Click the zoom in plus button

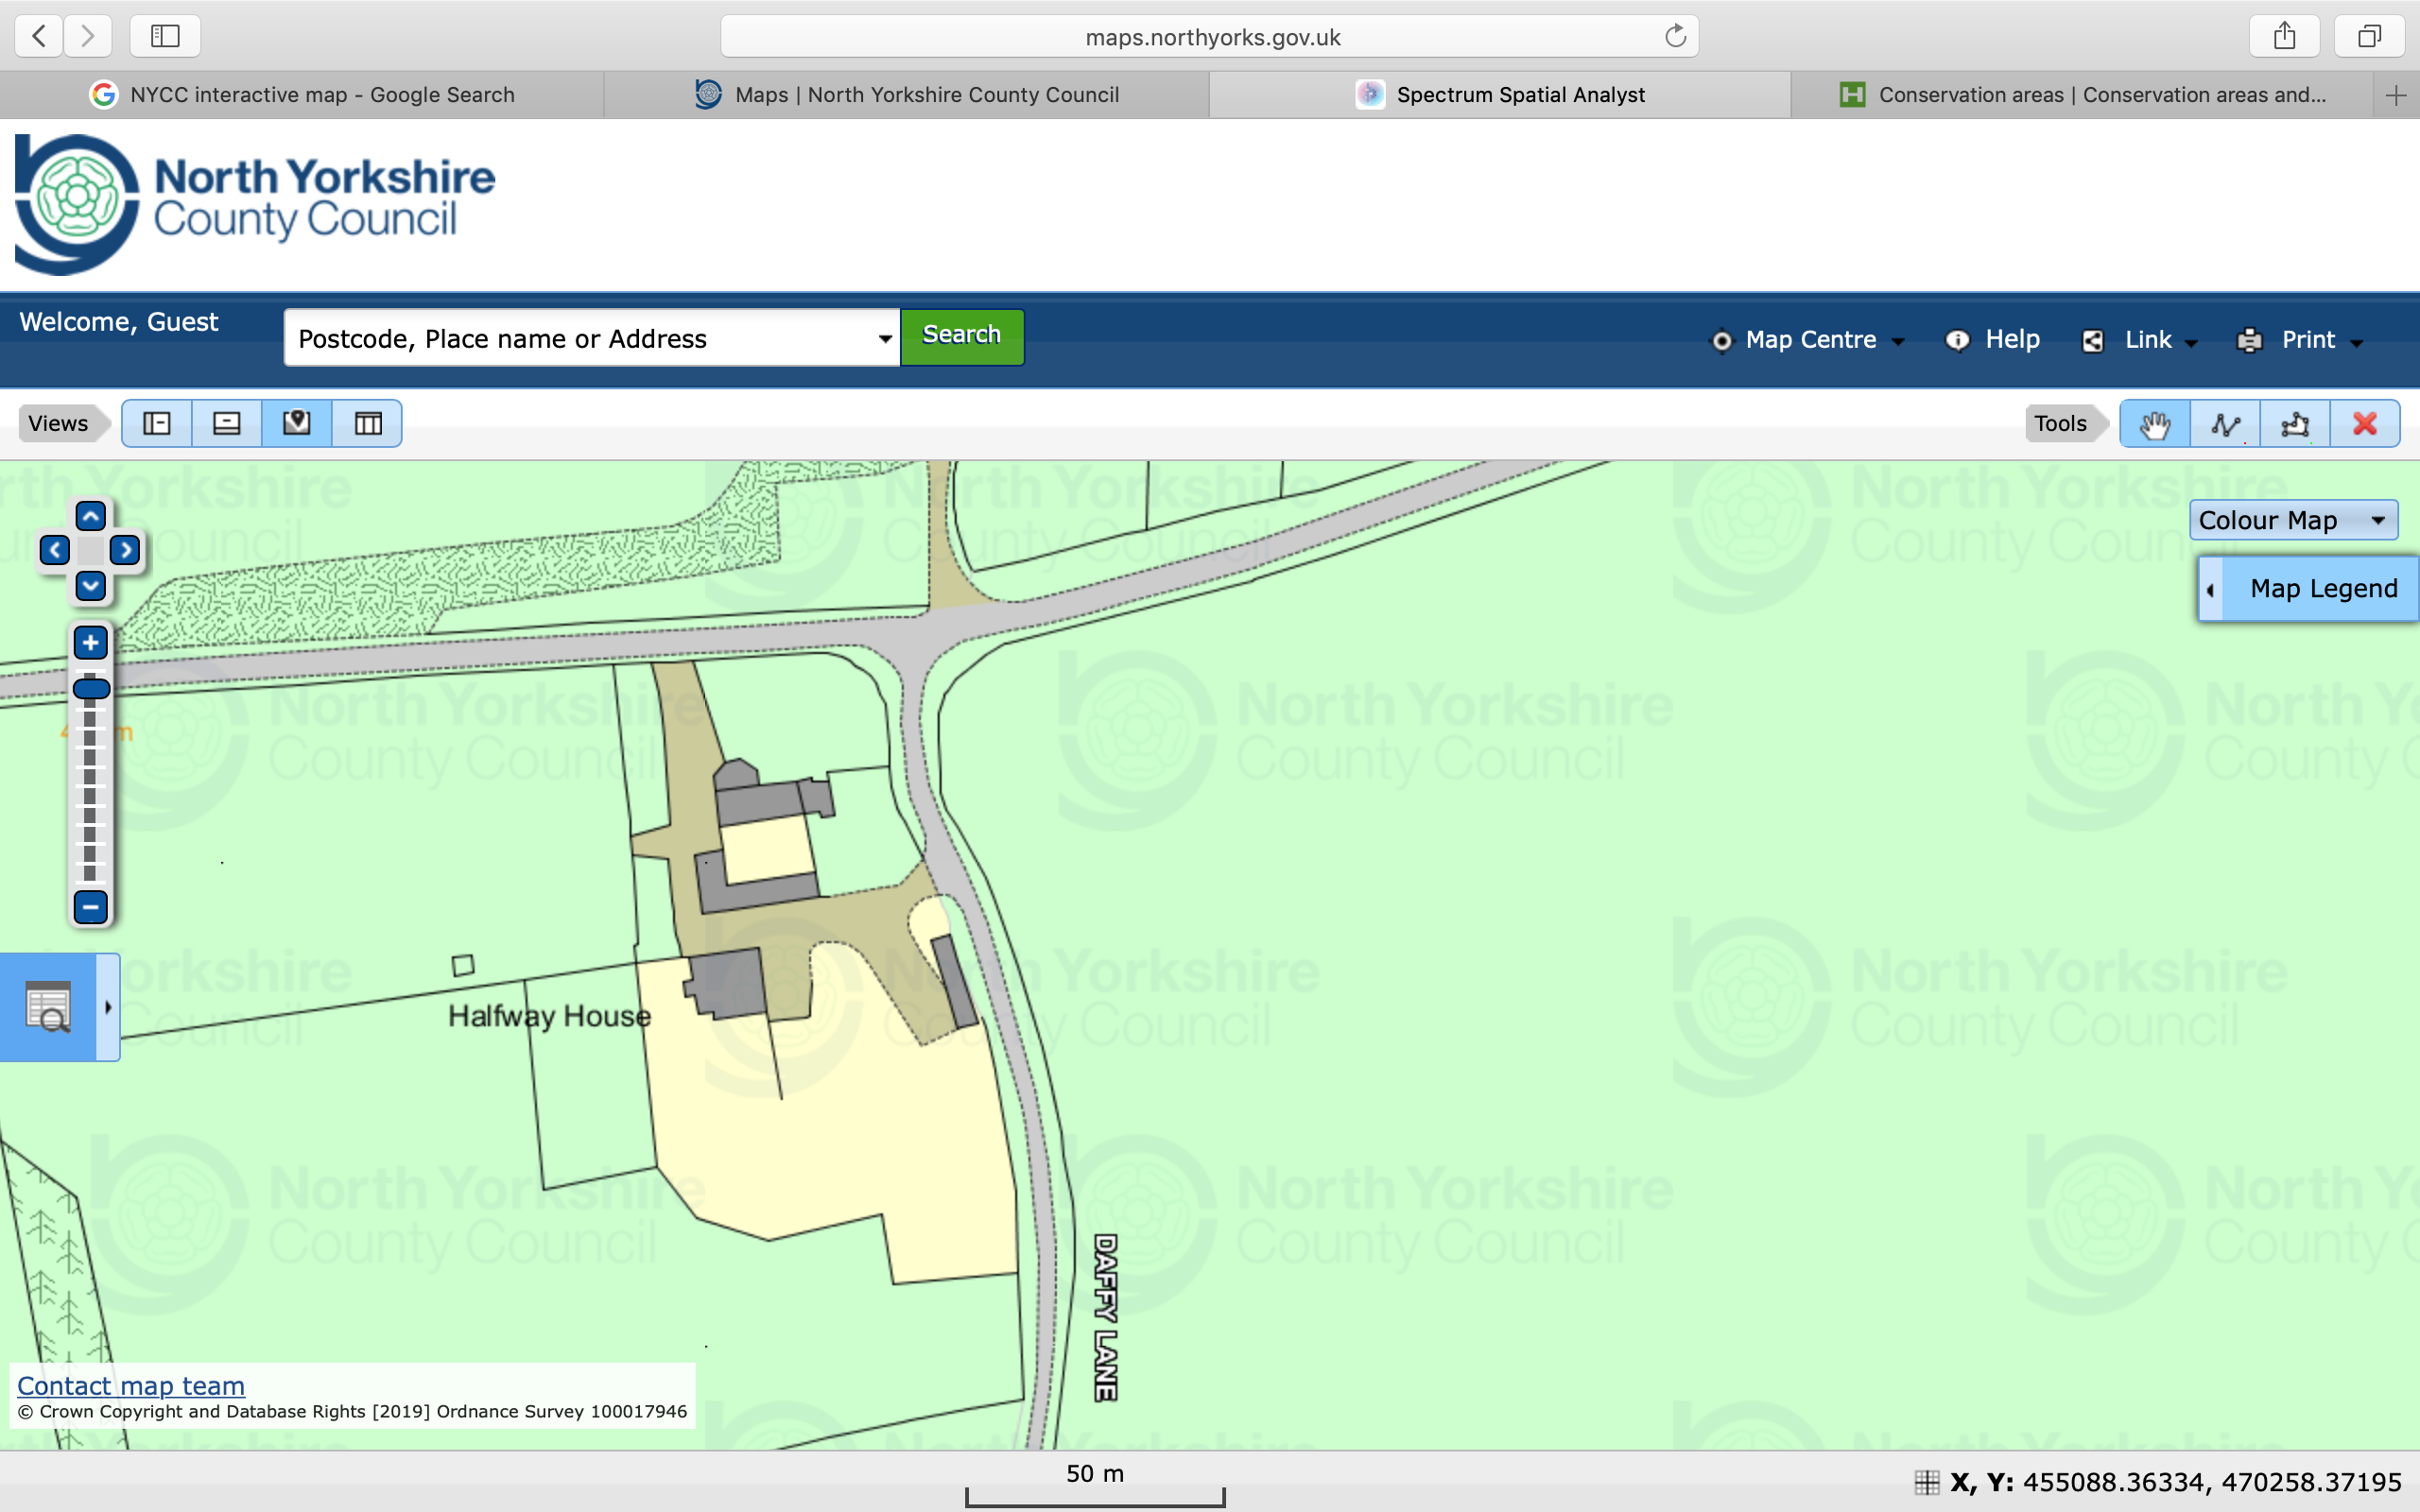point(90,643)
